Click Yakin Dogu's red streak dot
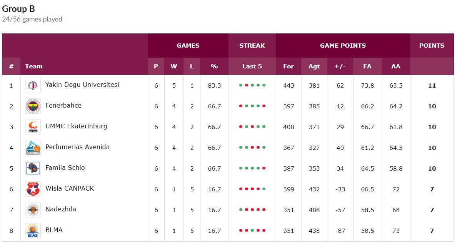The image size is (457, 244). click(247, 85)
